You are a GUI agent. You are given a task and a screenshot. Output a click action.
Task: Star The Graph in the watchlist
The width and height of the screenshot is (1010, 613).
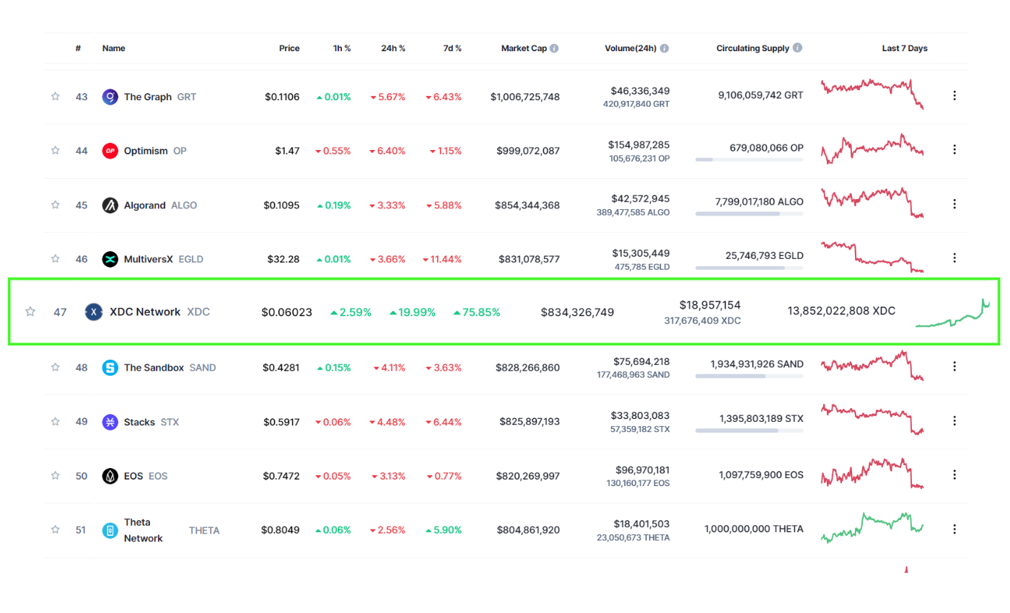pyautogui.click(x=55, y=96)
